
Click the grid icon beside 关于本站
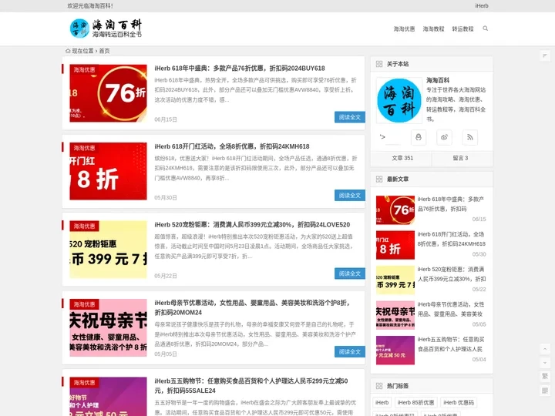click(379, 64)
